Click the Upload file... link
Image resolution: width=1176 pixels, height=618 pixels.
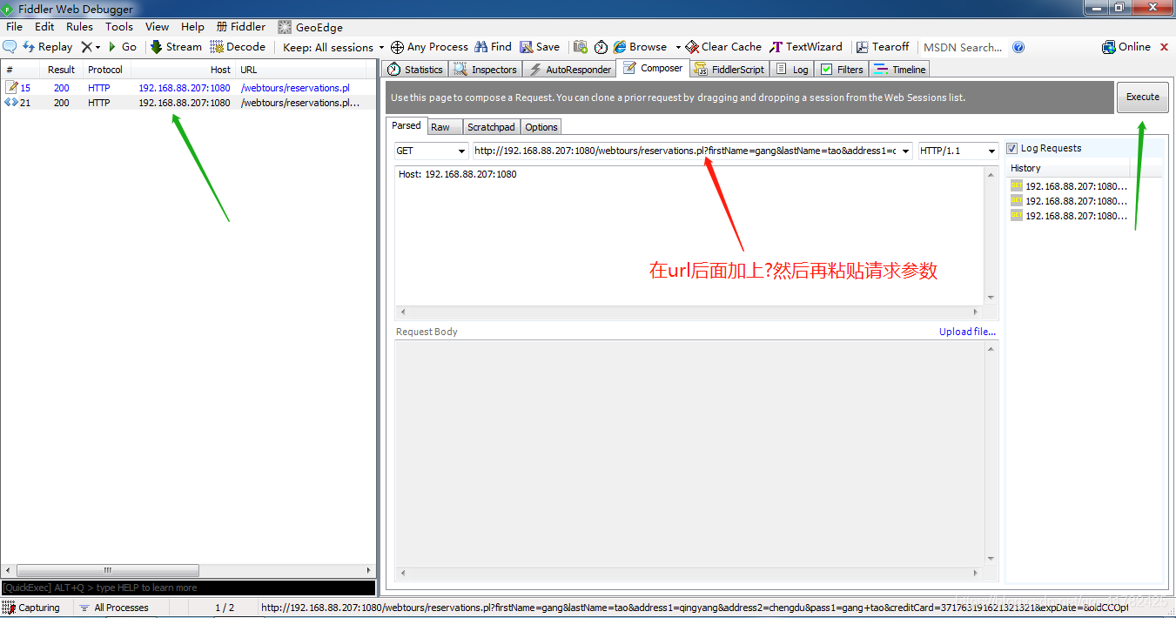[x=967, y=332]
